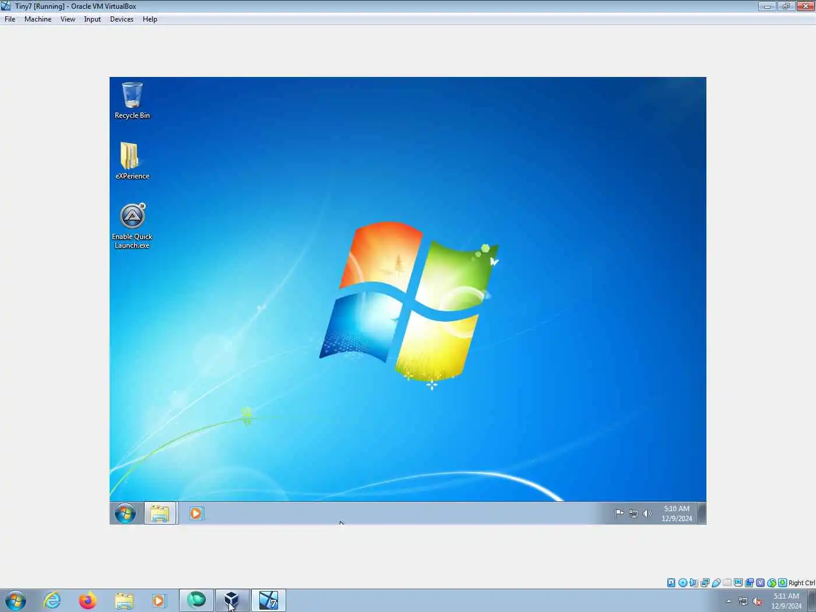Launch Internet Explorer from host taskbar
The height and width of the screenshot is (612, 816).
(52, 600)
